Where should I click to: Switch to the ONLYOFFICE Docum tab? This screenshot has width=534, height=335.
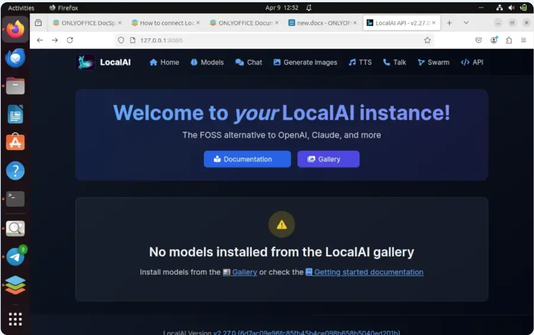pos(244,23)
